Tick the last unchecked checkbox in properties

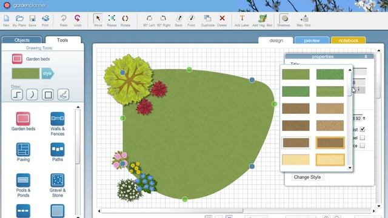[363, 145]
